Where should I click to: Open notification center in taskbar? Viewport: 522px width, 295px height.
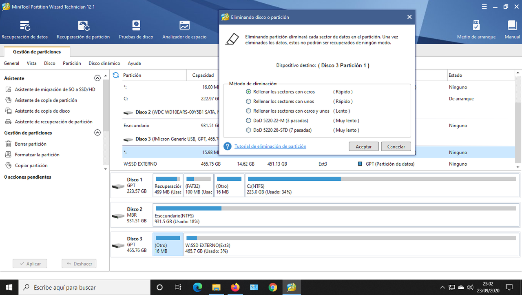pyautogui.click(x=509, y=287)
